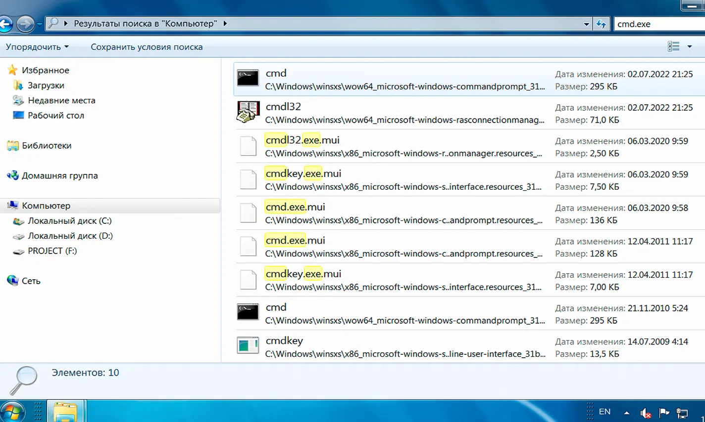Select the cmd result dated 21.11.2010
The width and height of the screenshot is (705, 422).
click(469, 313)
